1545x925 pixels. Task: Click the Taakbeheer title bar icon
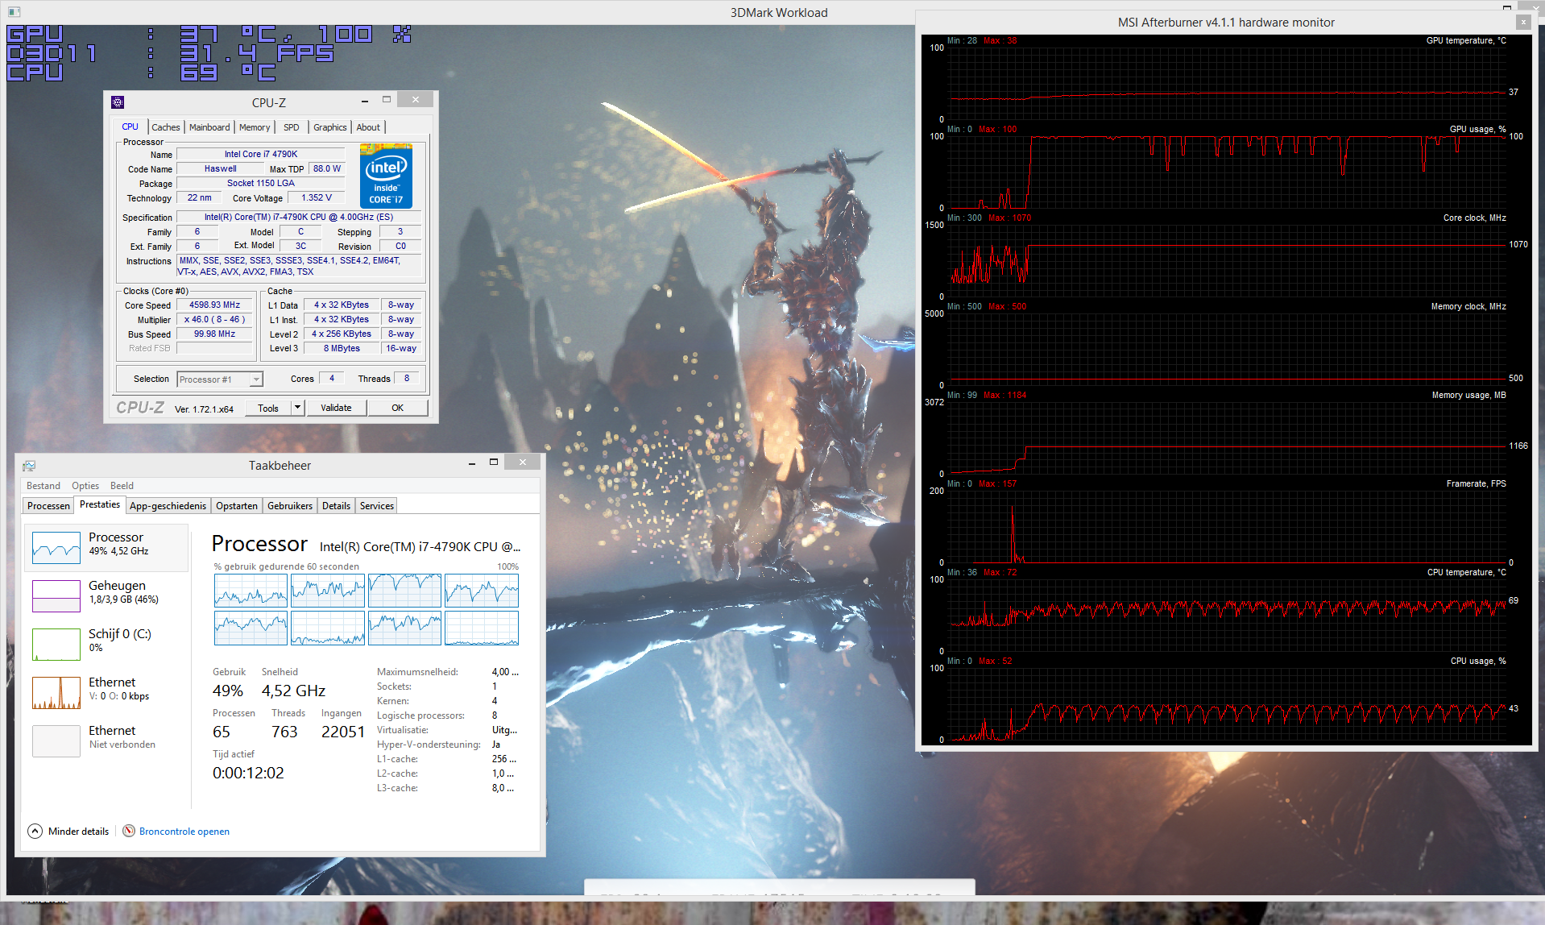point(29,466)
